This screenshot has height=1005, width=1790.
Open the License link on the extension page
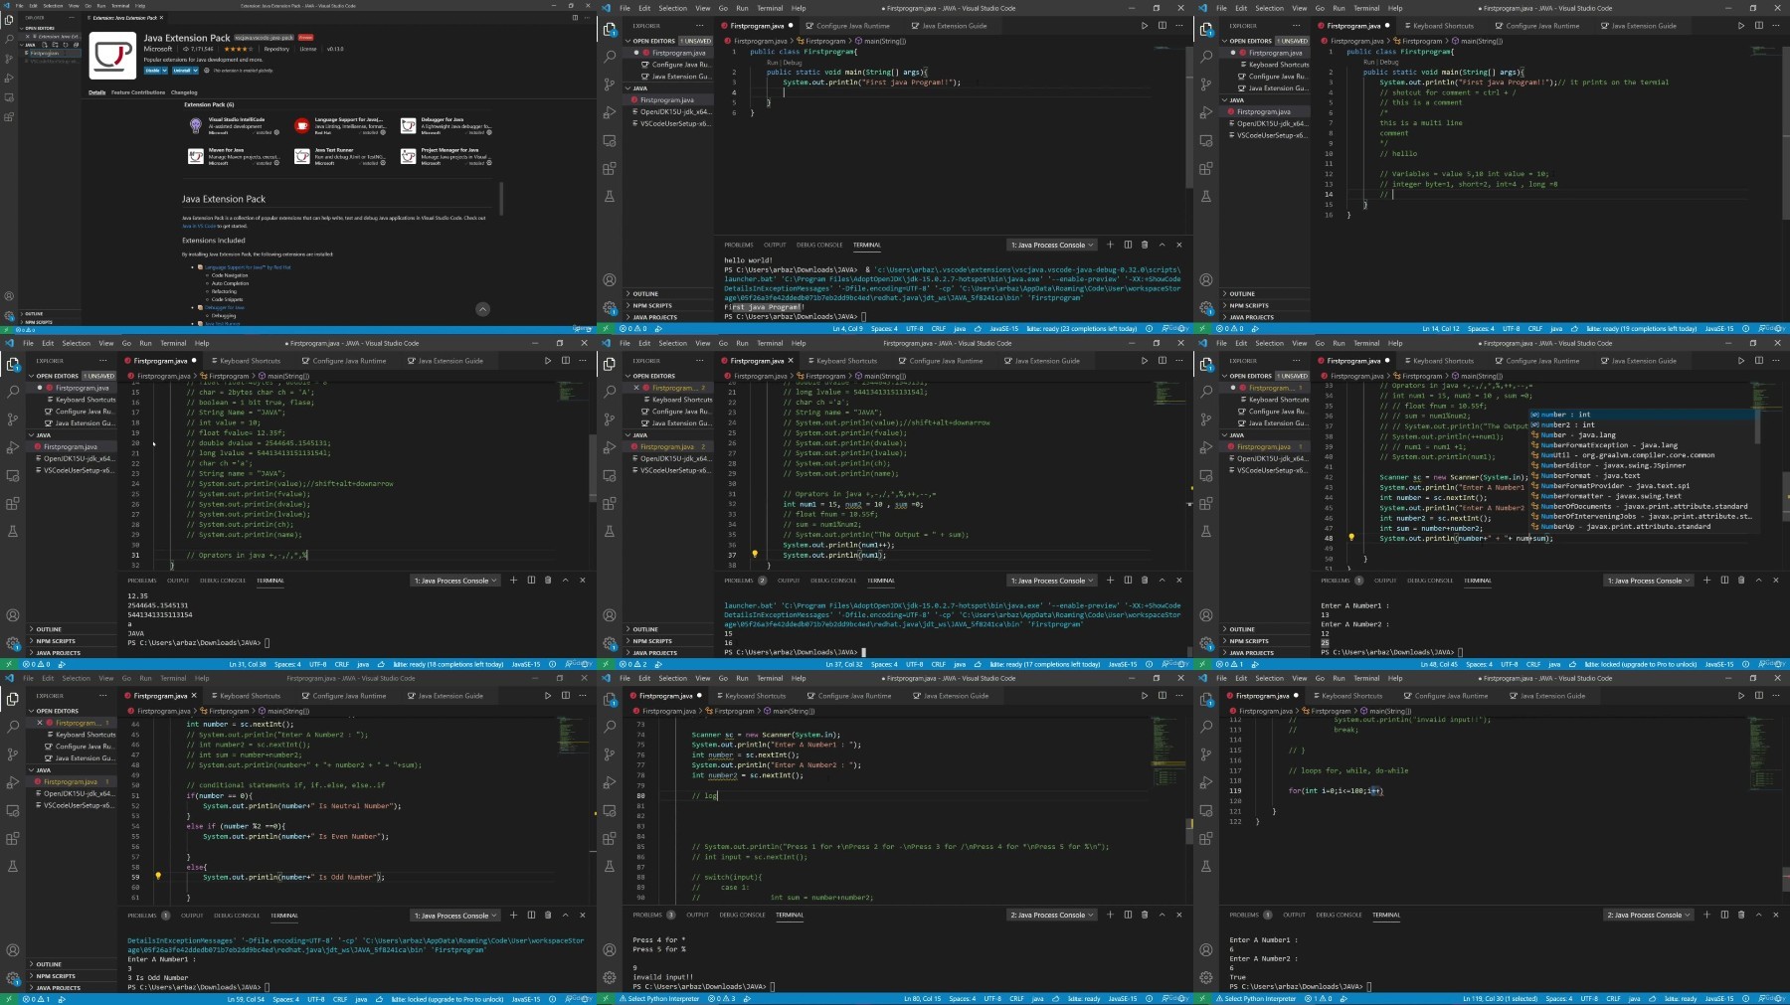[x=308, y=49]
